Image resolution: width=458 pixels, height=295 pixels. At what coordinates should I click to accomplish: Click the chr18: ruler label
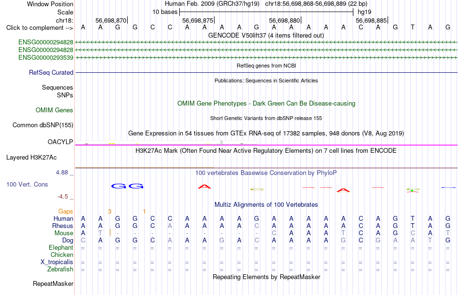click(64, 20)
